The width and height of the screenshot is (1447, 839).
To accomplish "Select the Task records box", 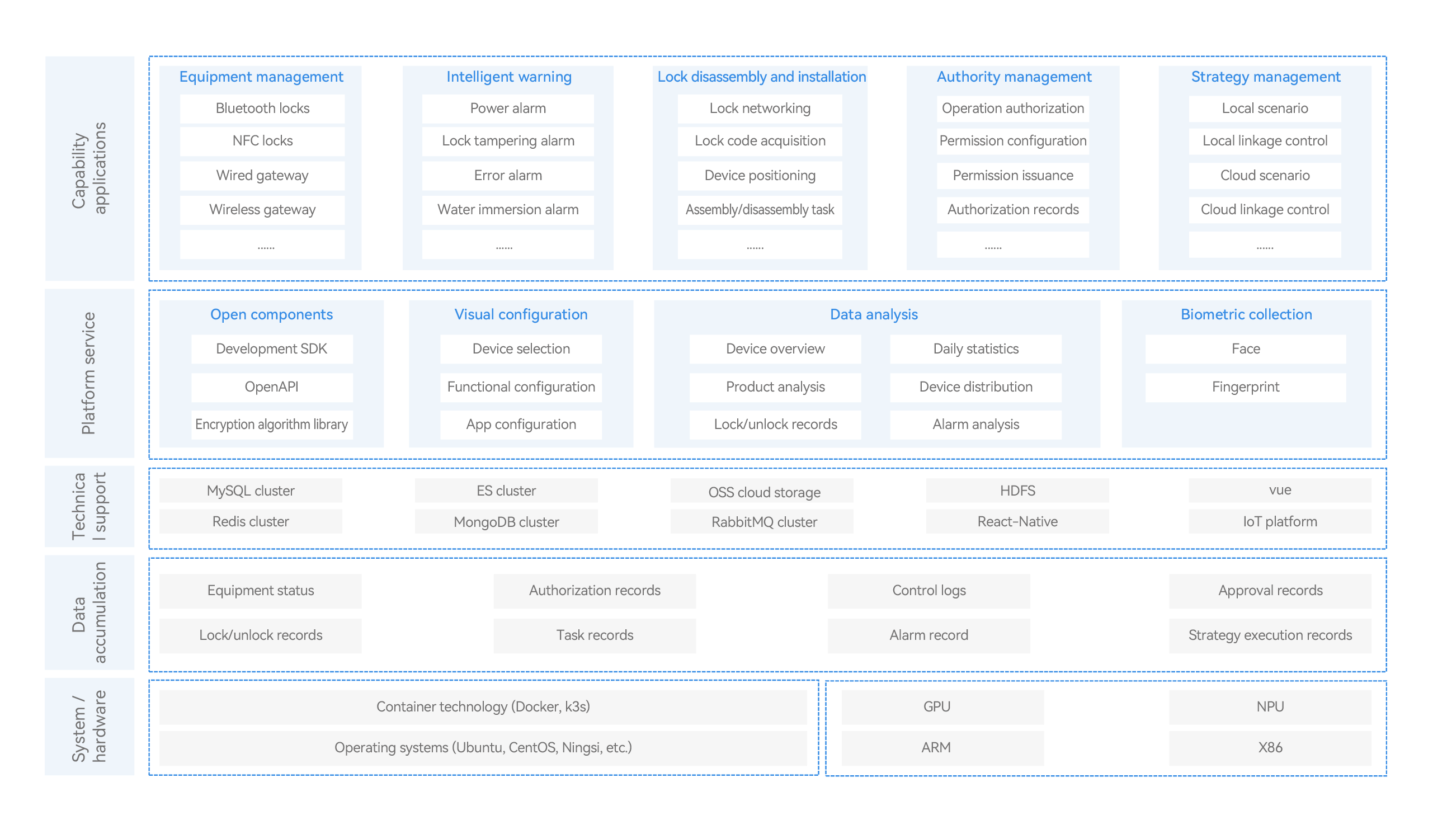I will click(x=595, y=635).
